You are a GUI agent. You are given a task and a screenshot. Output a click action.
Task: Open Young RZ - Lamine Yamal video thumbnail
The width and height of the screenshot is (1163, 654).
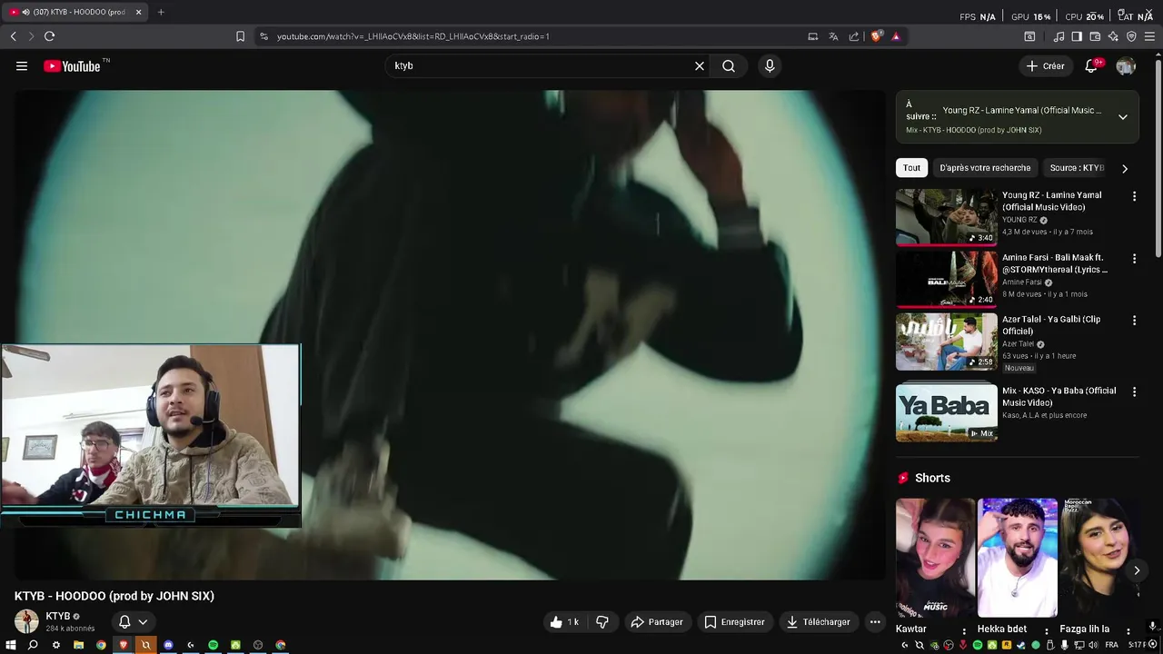pos(946,217)
